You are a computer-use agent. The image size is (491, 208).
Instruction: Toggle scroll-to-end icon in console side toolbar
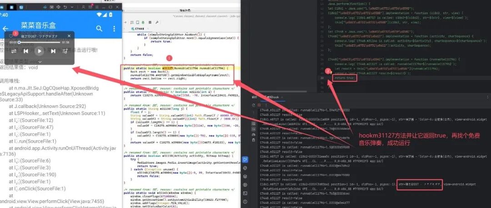pyautogui.click(x=254, y=130)
